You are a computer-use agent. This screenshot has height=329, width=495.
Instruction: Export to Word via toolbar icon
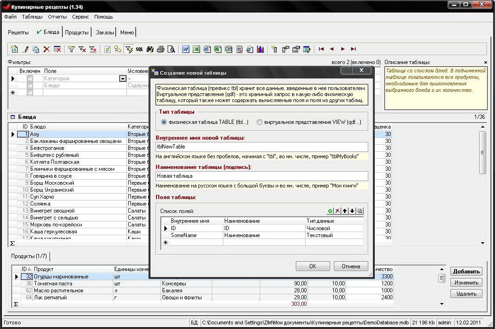point(186,49)
